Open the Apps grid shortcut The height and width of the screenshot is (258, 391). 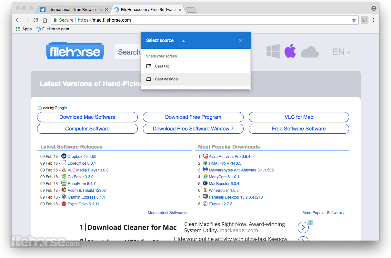pyautogui.click(x=24, y=29)
